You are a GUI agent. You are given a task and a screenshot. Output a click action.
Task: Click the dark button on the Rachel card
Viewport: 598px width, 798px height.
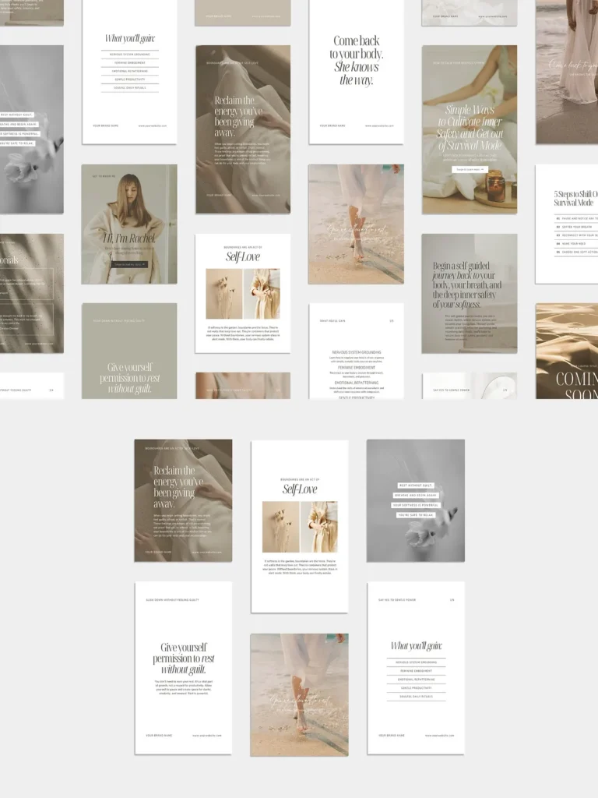(x=130, y=265)
